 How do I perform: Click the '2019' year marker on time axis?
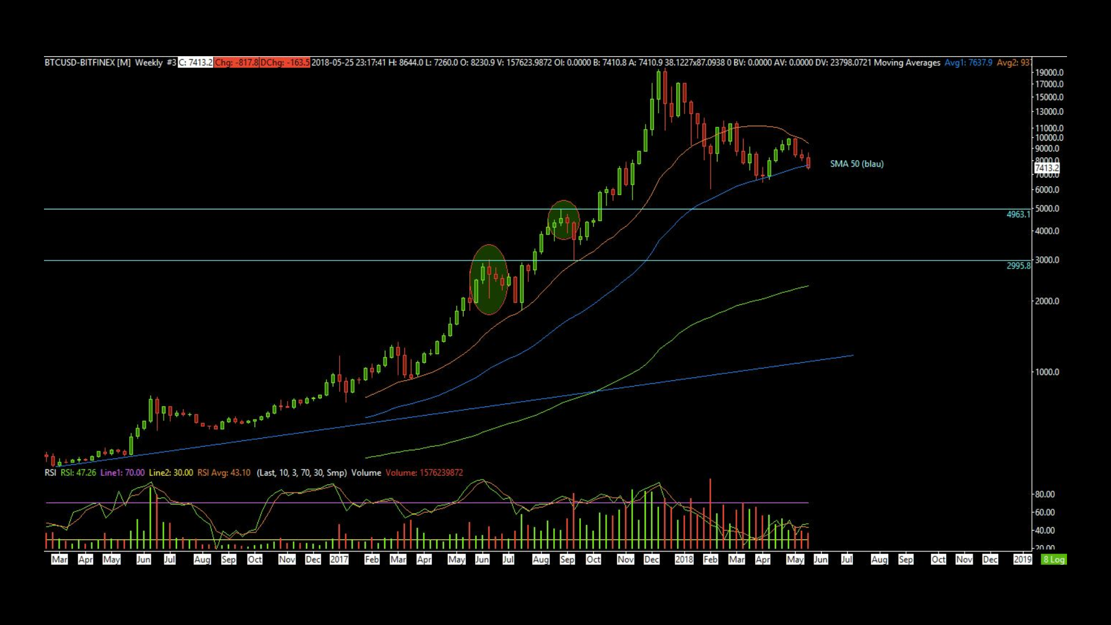[x=1022, y=559]
